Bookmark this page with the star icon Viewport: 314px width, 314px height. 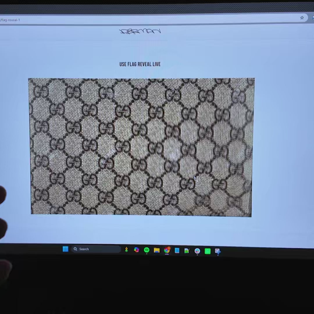pos(302,18)
